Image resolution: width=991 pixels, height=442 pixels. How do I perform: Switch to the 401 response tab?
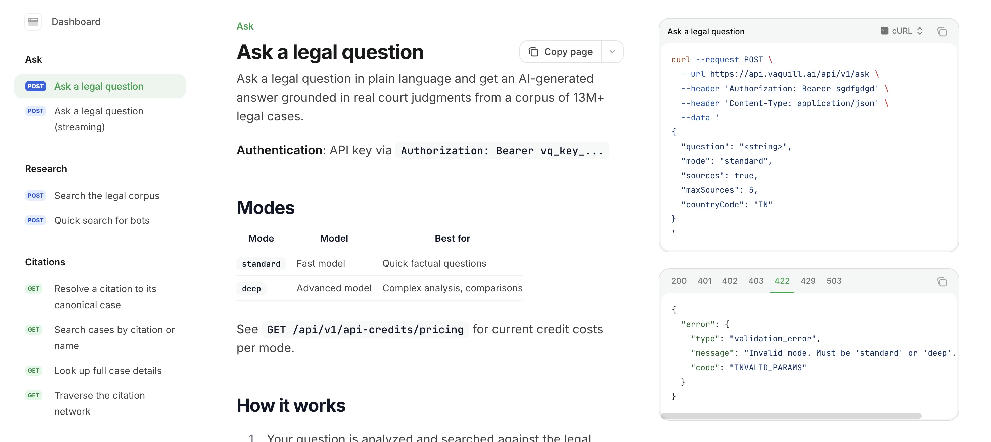704,281
